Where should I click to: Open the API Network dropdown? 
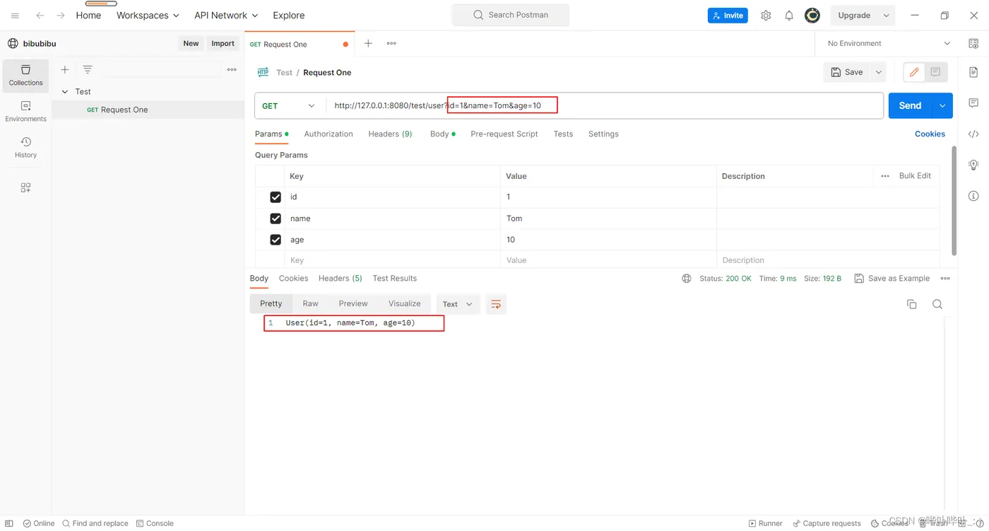point(226,16)
